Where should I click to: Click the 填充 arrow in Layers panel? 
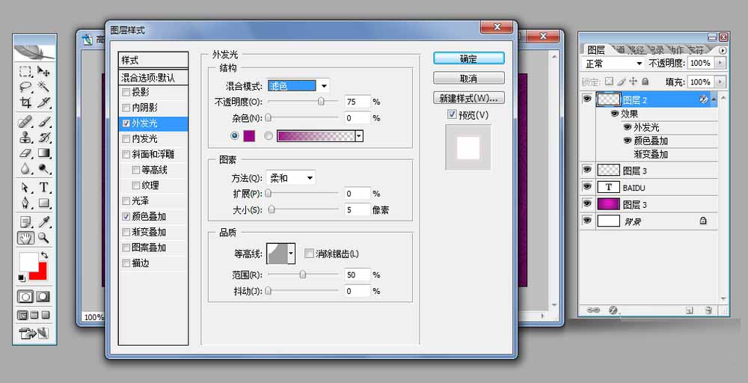pos(720,82)
